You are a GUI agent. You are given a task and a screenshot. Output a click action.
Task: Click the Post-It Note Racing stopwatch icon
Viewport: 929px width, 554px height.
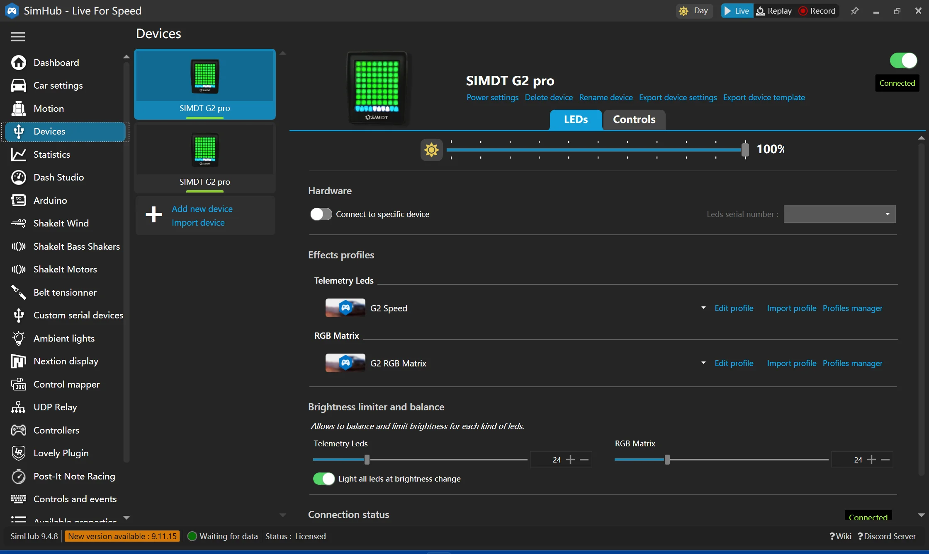[x=19, y=476]
